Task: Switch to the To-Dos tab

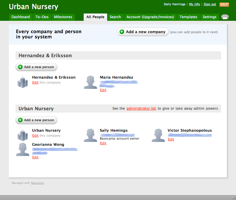Action: 42,17
